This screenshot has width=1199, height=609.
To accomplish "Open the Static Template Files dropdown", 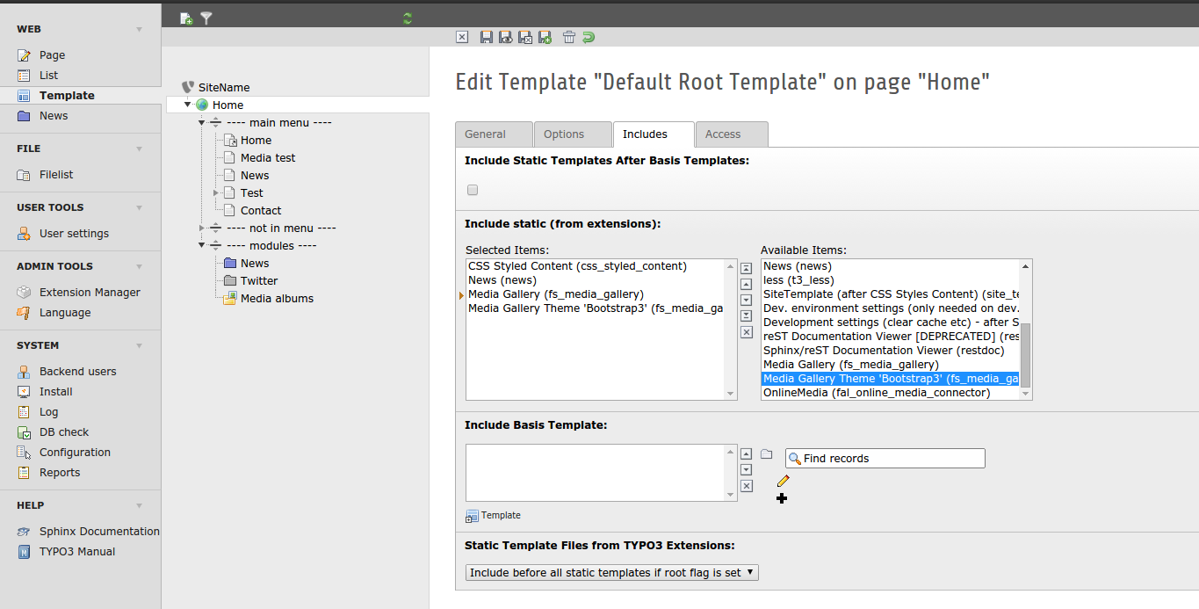I will (x=611, y=572).
